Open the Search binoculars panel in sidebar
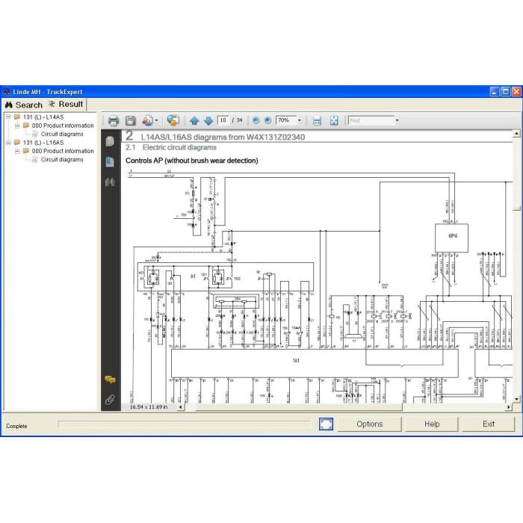 click(x=110, y=182)
